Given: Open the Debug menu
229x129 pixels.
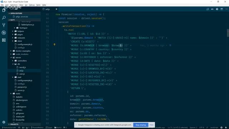Looking at the screenshot, I should [32, 5].
